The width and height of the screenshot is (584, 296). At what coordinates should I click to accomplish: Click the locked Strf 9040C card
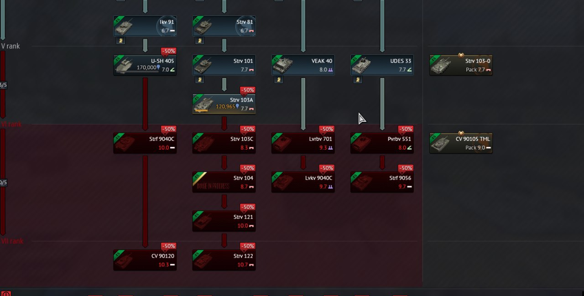145,143
